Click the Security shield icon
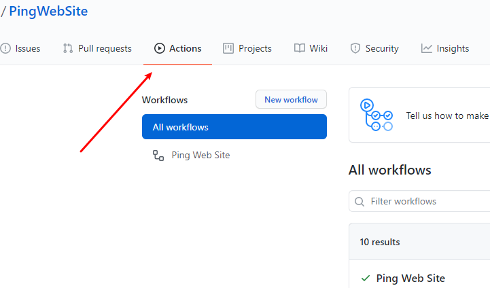 [x=355, y=48]
